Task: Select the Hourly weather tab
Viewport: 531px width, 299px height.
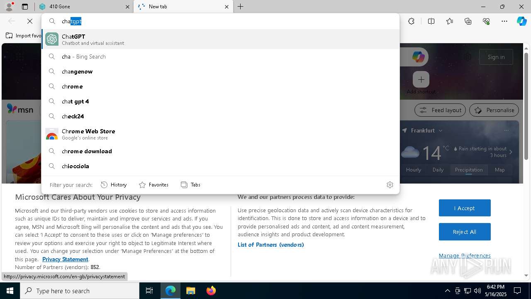Action: (x=414, y=170)
